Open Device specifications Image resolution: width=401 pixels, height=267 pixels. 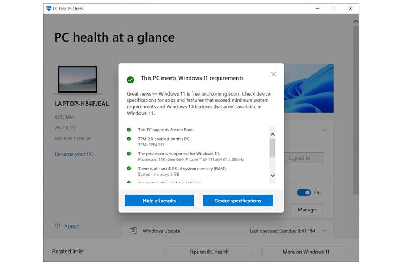pyautogui.click(x=238, y=201)
